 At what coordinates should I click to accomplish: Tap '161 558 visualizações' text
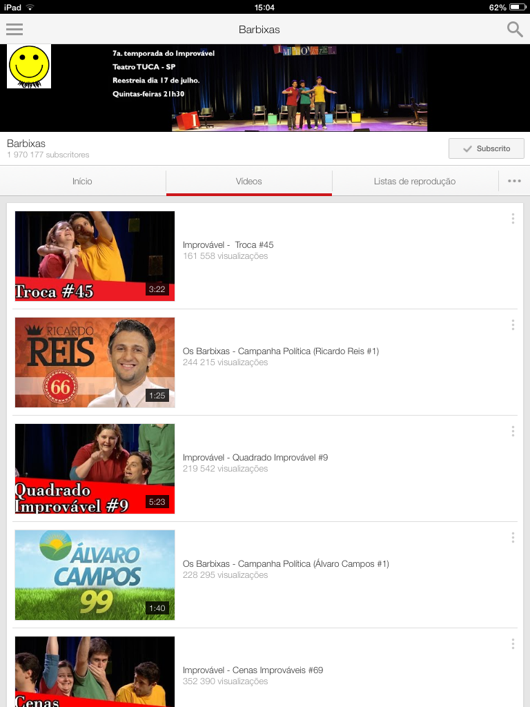pyautogui.click(x=226, y=256)
